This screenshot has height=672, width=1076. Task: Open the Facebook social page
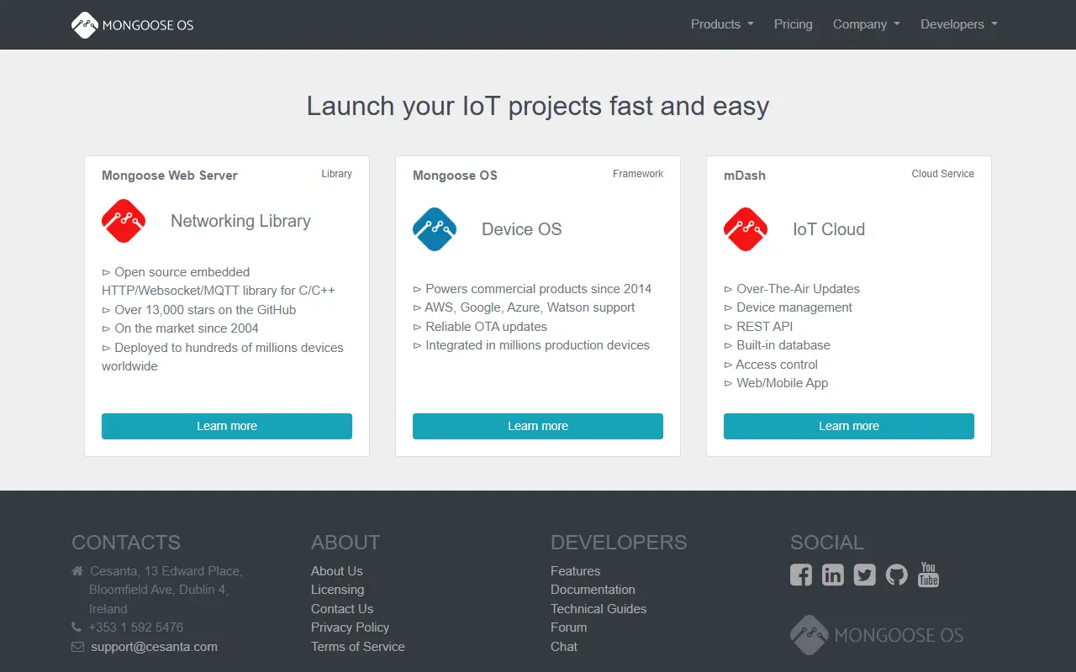pos(801,575)
